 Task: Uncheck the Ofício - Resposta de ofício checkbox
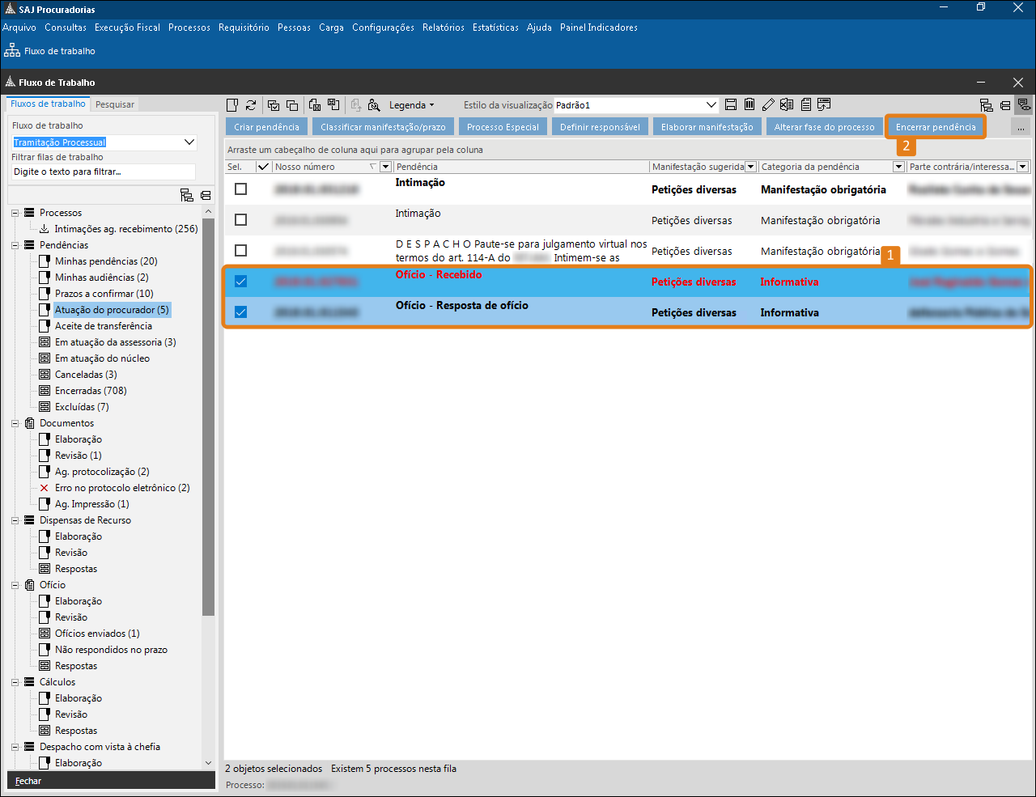click(x=240, y=312)
